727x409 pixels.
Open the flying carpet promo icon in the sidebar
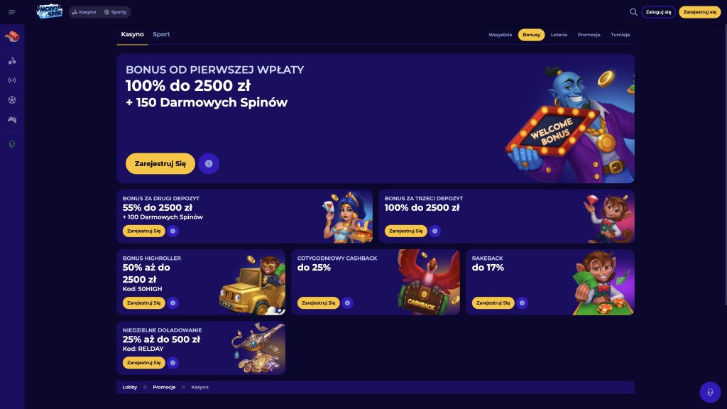click(12, 36)
